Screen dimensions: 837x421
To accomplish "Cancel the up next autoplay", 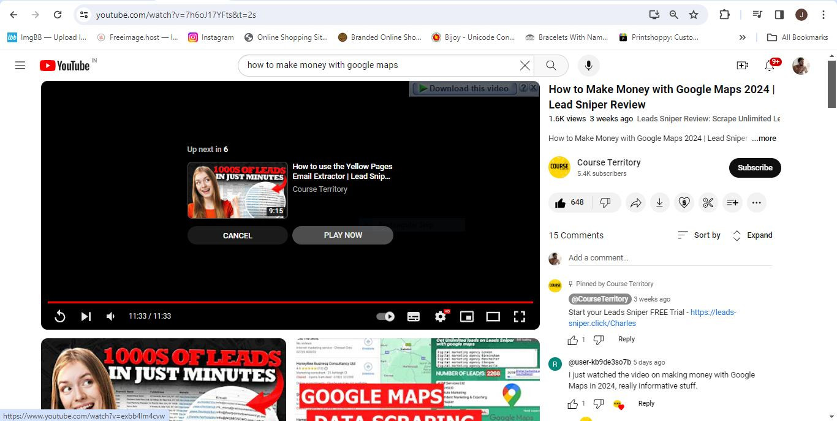I will coord(237,235).
